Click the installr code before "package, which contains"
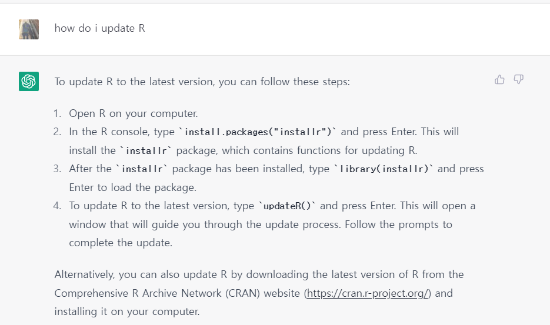This screenshot has height=325, width=550. tap(146, 151)
